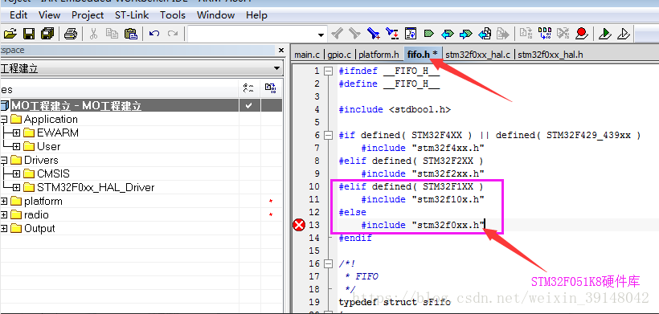Save the current file with floppy icon

click(29, 33)
